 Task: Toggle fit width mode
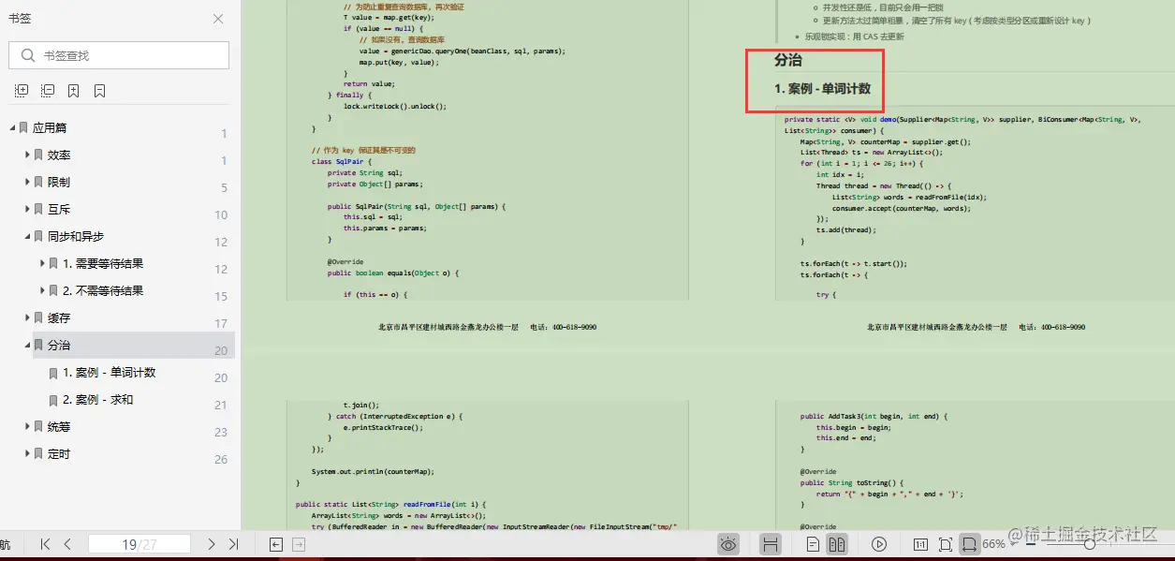[971, 544]
